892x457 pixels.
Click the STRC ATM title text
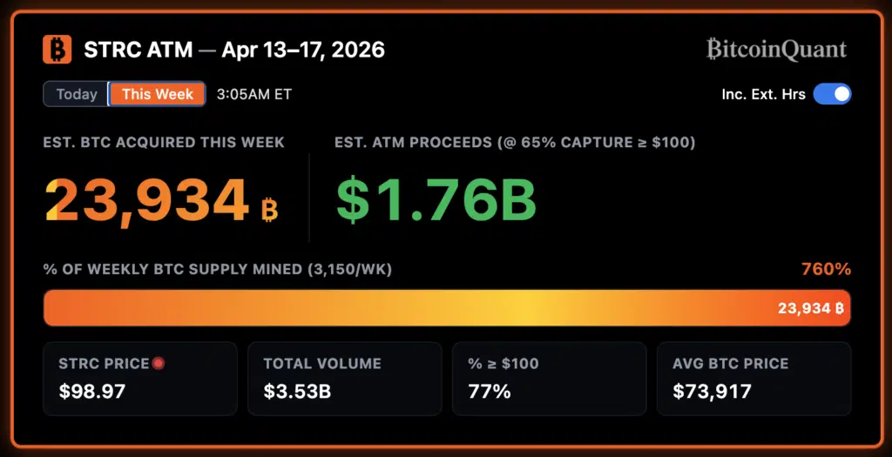tap(138, 50)
